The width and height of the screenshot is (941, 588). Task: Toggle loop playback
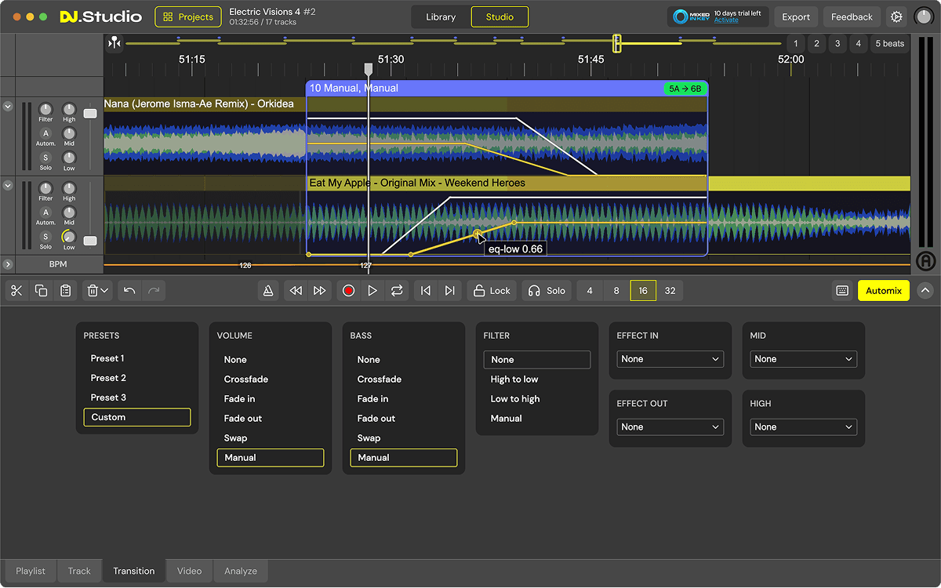click(x=397, y=291)
